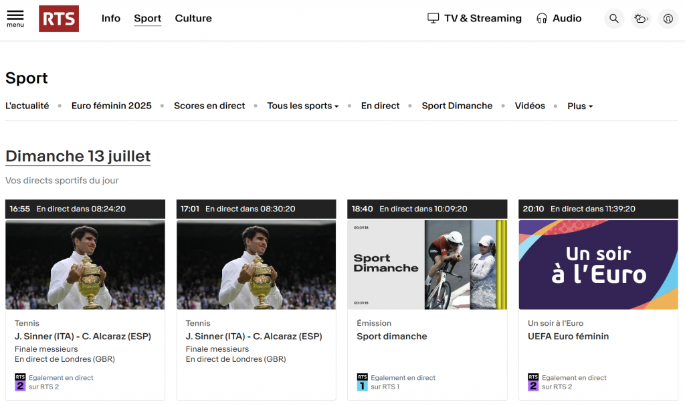Select the Sport header tab
Screen dimensions: 685x404
pyautogui.click(x=148, y=18)
